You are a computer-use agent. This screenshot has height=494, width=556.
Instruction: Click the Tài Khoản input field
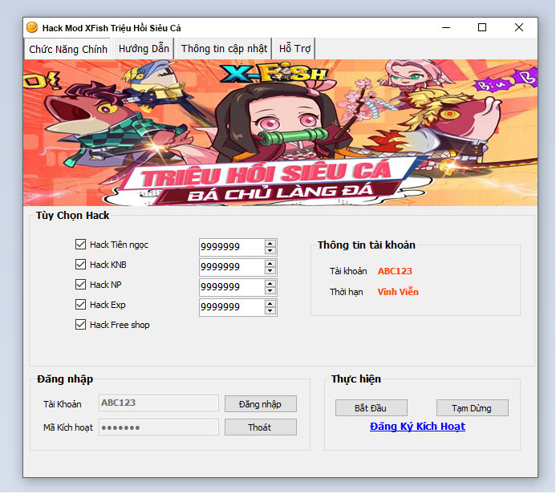coord(159,403)
